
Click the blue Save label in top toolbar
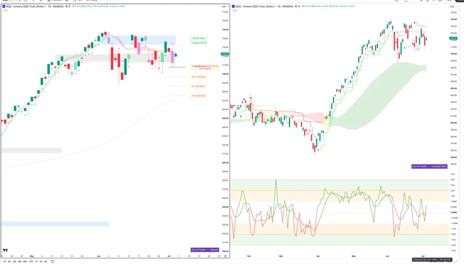coord(406,1)
